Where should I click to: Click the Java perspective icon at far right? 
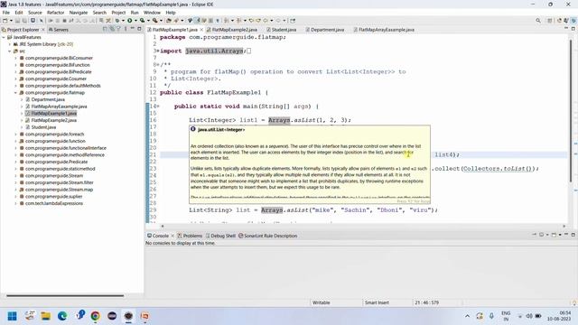[x=573, y=21]
